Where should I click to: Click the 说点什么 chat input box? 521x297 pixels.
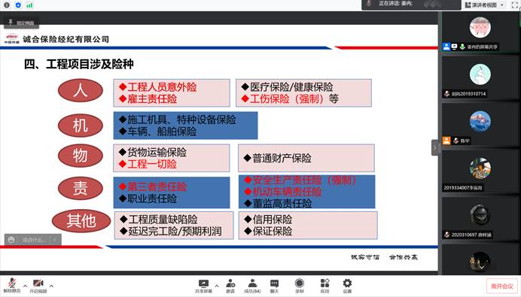click(32, 240)
